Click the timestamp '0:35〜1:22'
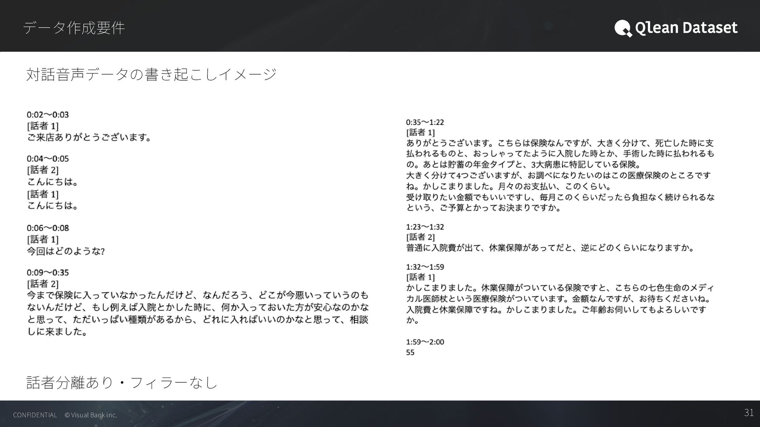This screenshot has height=427, width=760. tap(425, 122)
